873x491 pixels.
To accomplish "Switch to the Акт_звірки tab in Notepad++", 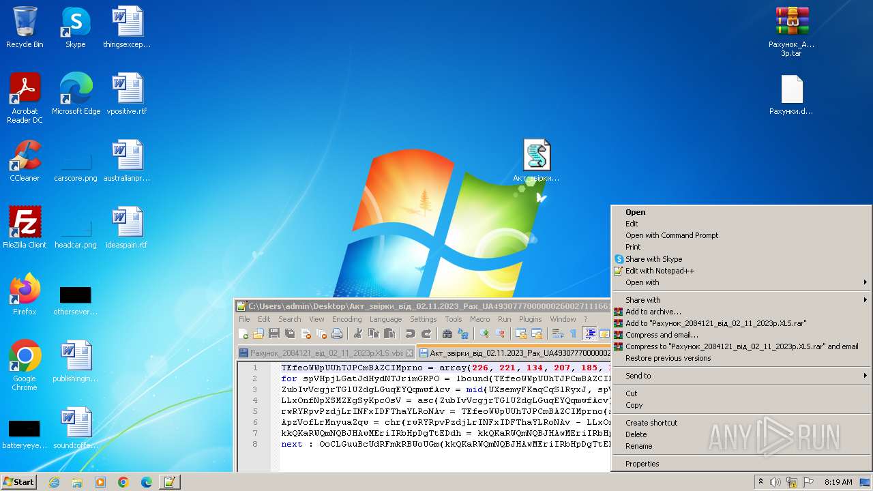I will pos(514,353).
